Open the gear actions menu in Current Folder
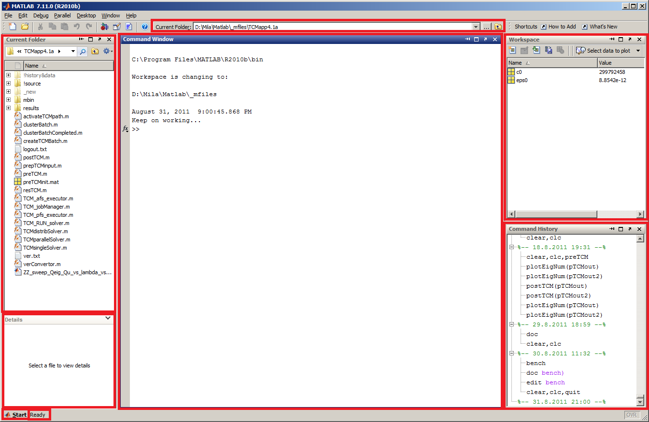 tap(108, 51)
